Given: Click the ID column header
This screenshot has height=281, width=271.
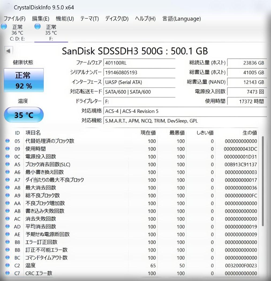Looking at the screenshot, I should pyautogui.click(x=17, y=133).
